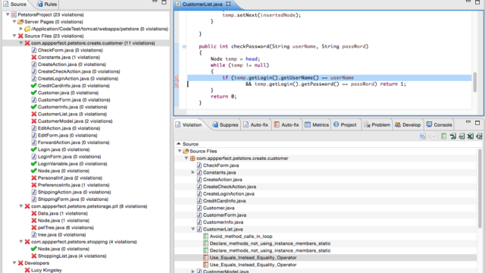
Task: Click folder icon beside /Application/CodeTest path
Action: [x=27, y=29]
